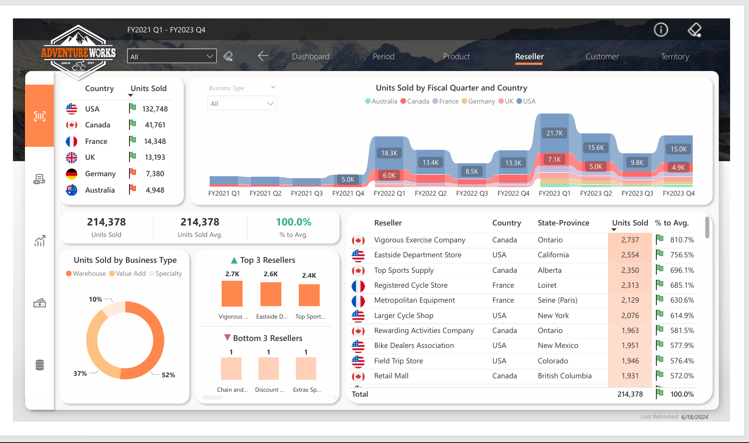Click eraser icon beside the All dropdown
Viewport: 749px width, 443px height.
(x=228, y=56)
